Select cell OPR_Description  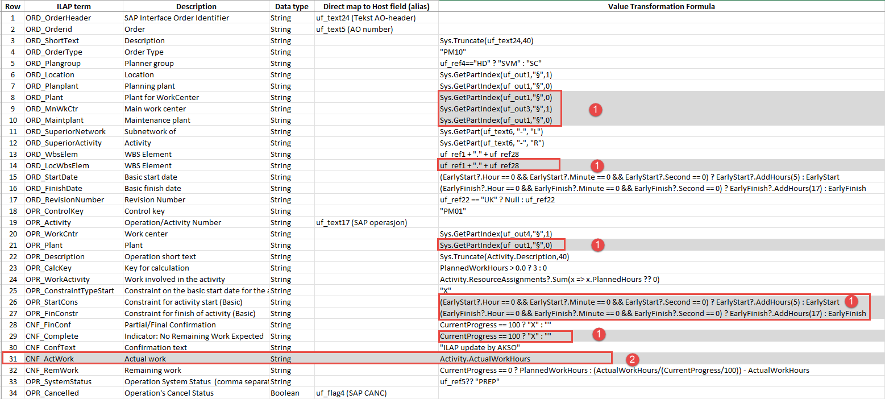(73, 256)
